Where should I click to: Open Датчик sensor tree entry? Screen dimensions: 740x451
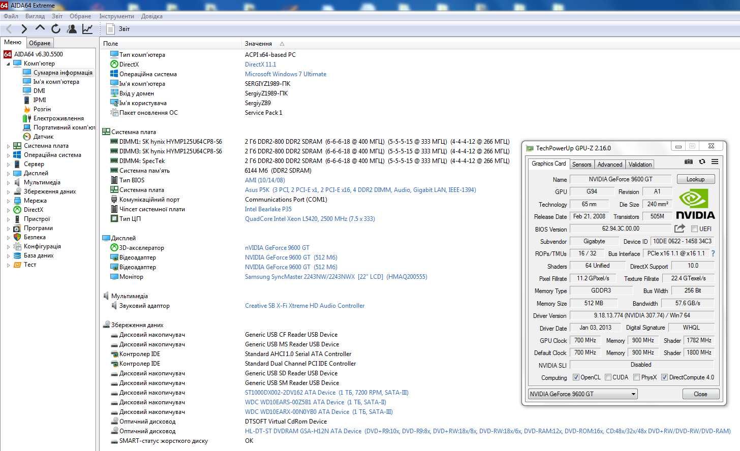pos(43,137)
